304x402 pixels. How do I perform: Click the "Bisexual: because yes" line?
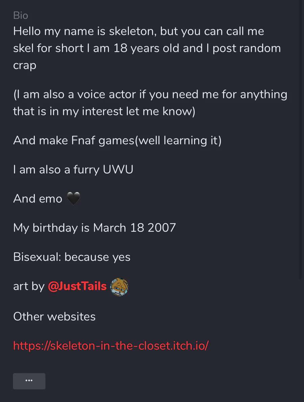click(72, 257)
